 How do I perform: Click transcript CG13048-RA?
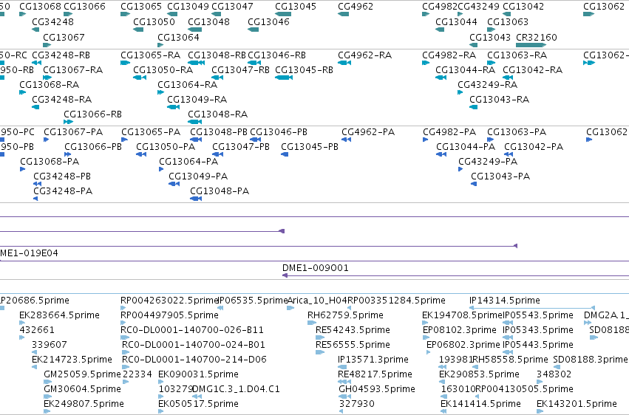(218, 114)
